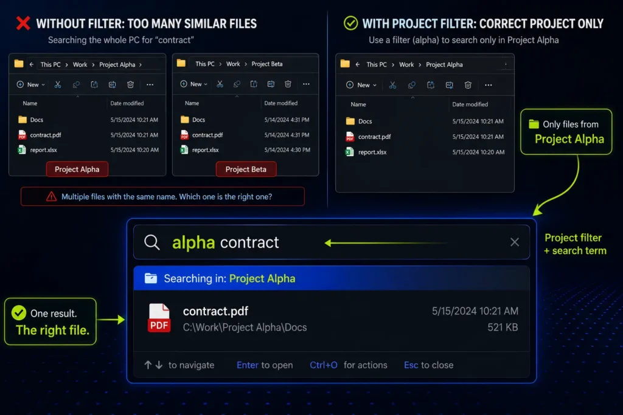Select contract.pdf in left Project Alpha window
Screen dimensions: 623x415
pyautogui.click(x=88, y=135)
